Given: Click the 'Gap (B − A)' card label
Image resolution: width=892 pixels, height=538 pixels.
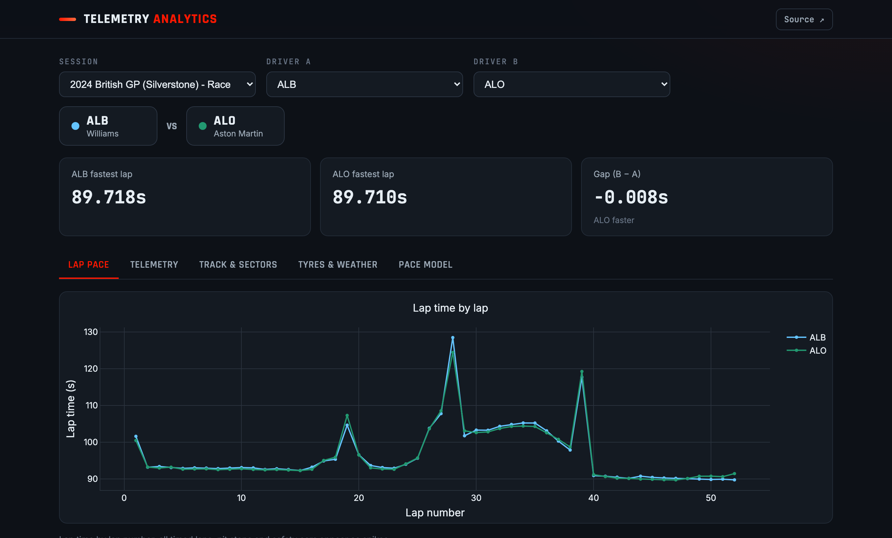Looking at the screenshot, I should 617,174.
